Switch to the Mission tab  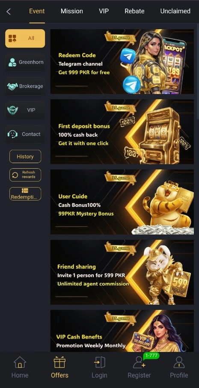(72, 12)
